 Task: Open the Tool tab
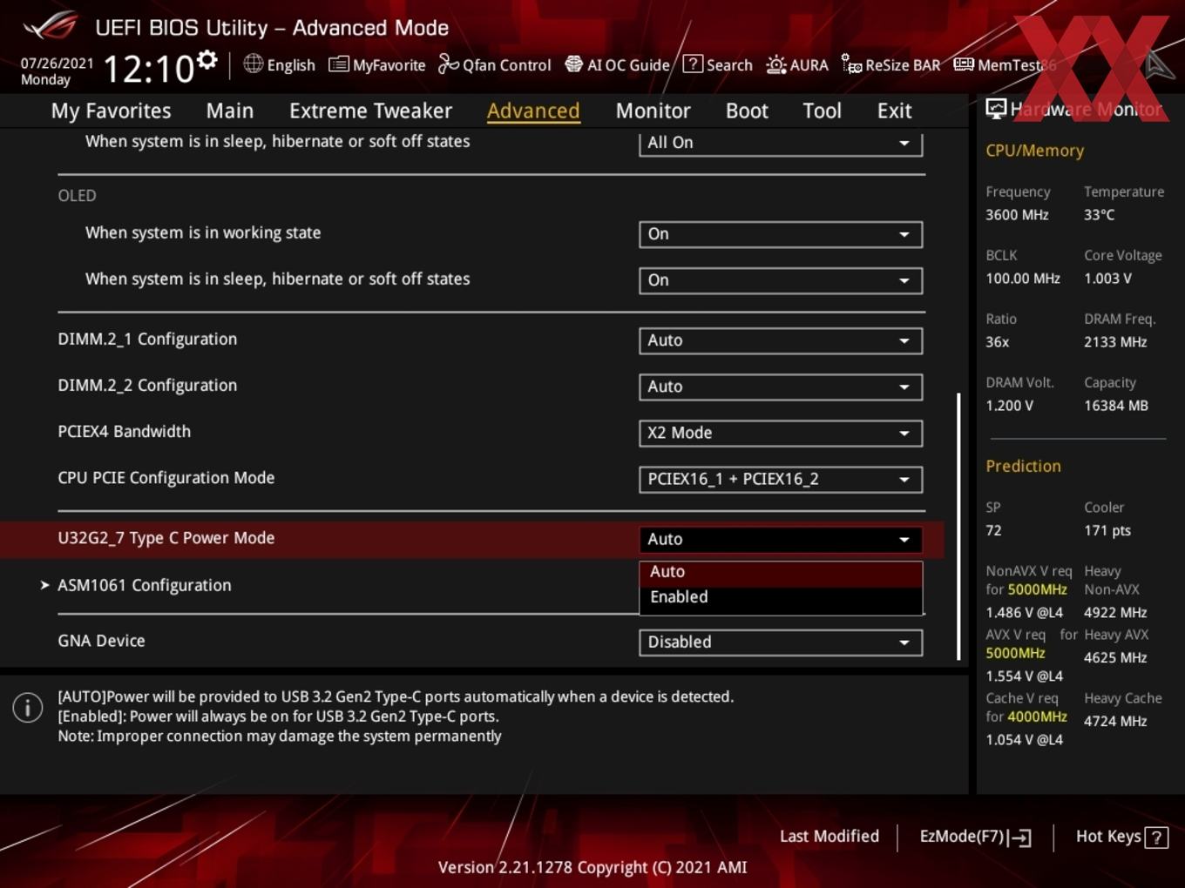click(x=822, y=111)
